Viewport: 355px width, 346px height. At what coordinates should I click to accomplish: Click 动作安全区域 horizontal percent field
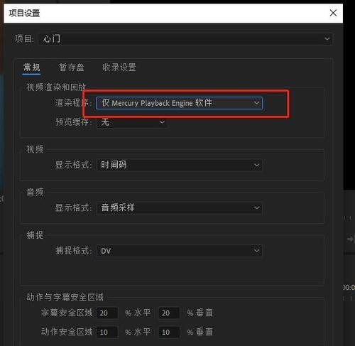107,333
